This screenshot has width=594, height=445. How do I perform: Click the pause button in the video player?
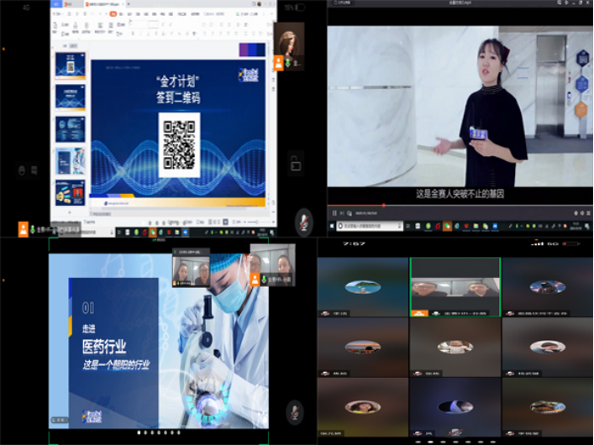click(334, 213)
